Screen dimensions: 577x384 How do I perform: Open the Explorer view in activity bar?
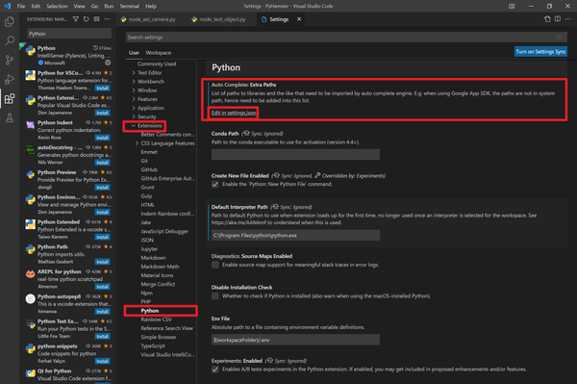pos(10,22)
